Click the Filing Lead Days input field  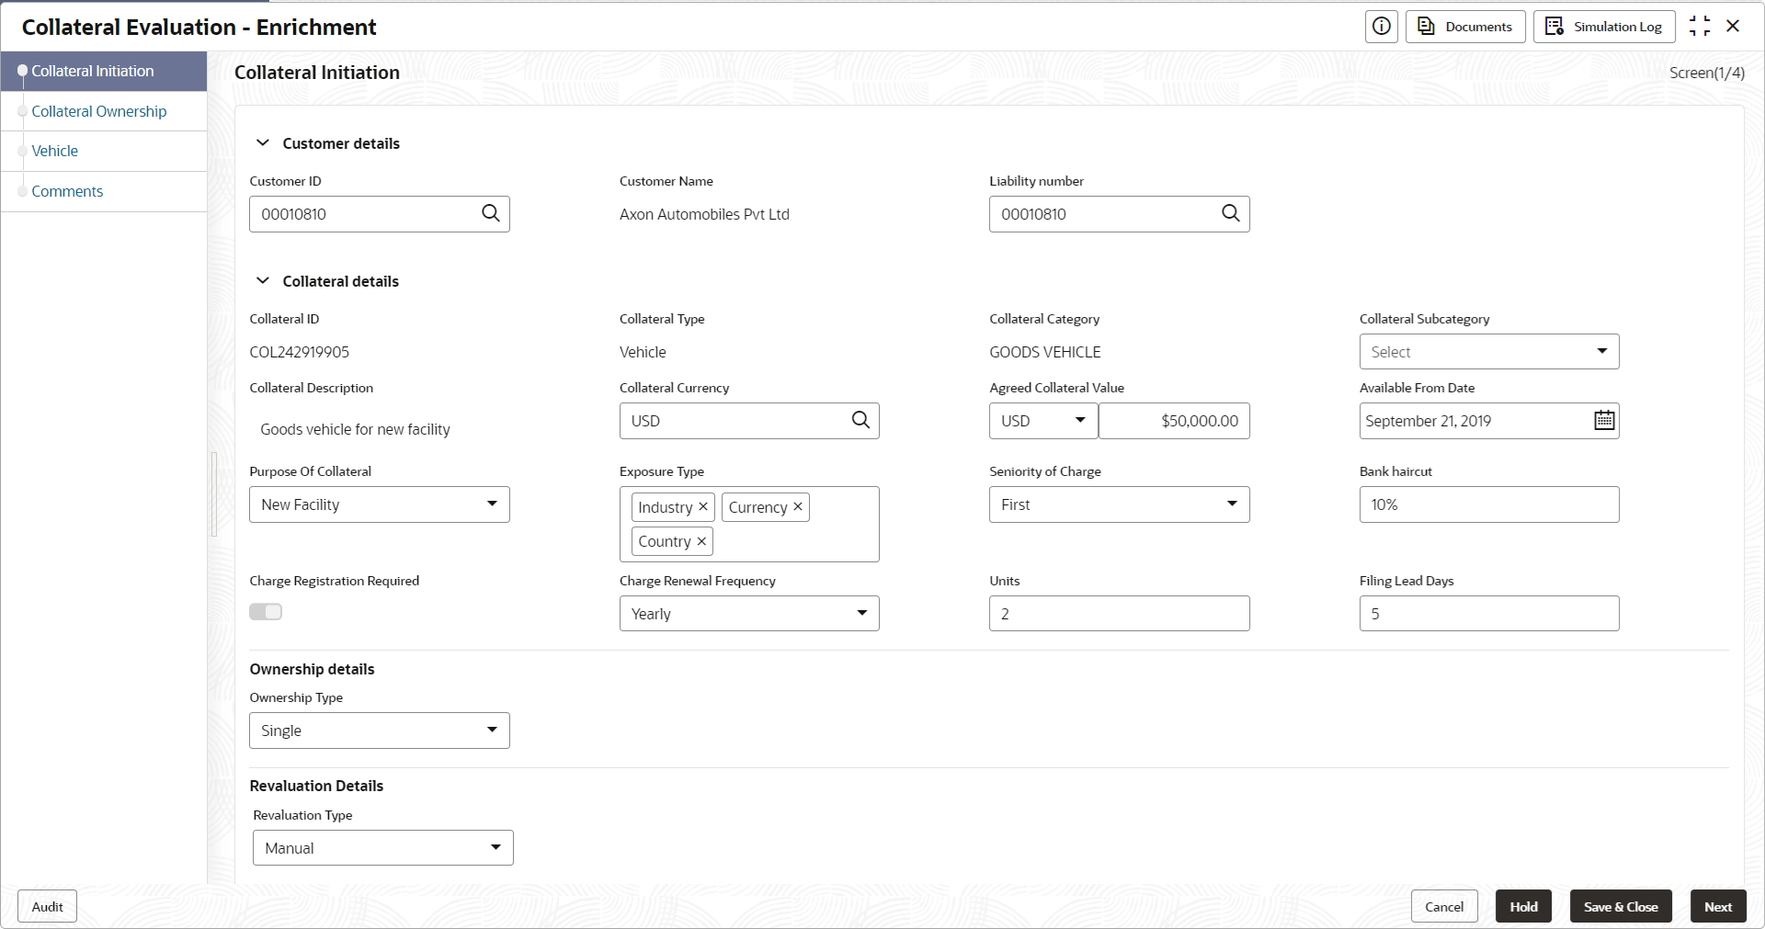1489,614
